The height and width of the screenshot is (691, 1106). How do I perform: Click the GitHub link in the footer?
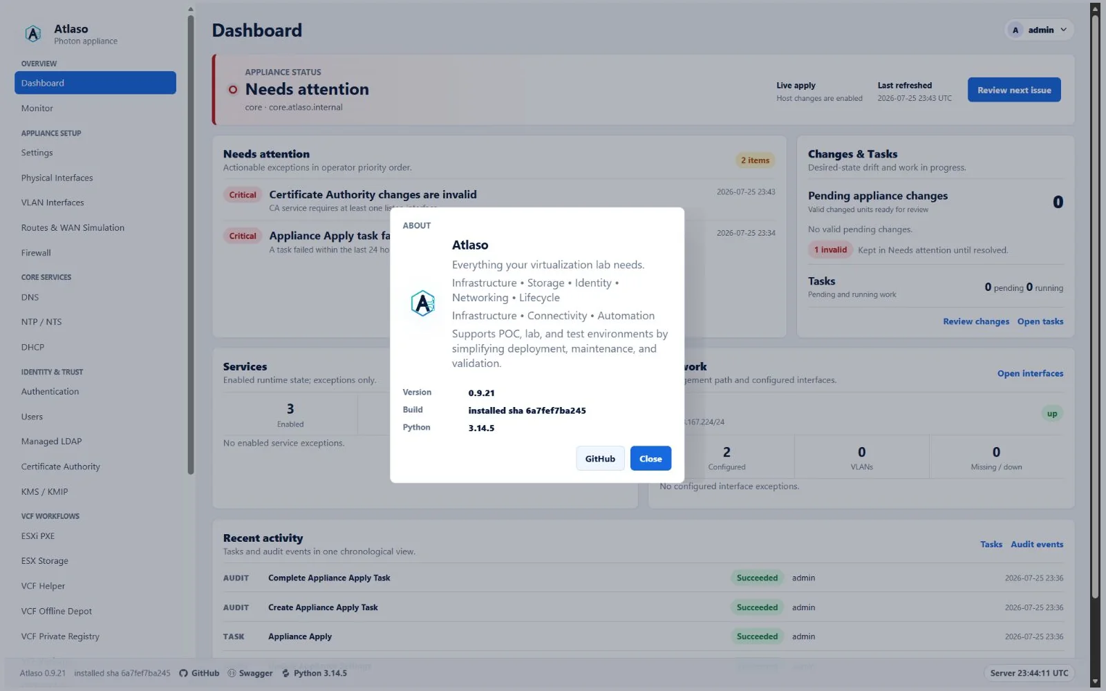coord(199,673)
